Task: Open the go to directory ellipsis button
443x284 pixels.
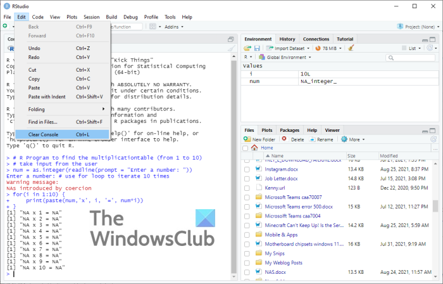Action: point(435,148)
